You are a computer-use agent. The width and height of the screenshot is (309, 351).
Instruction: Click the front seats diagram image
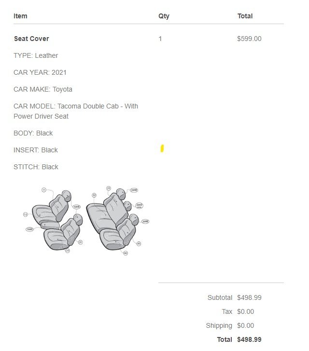click(53, 219)
